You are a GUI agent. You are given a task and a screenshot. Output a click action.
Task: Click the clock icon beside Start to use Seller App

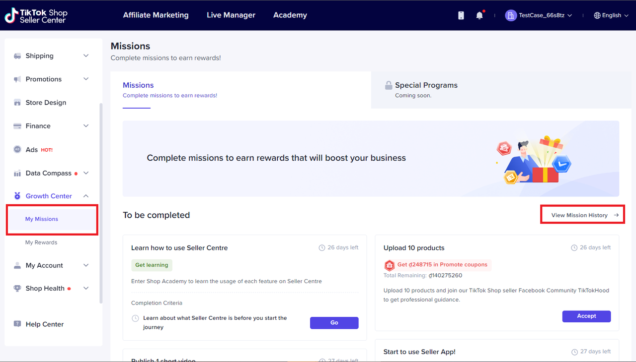pyautogui.click(x=574, y=352)
